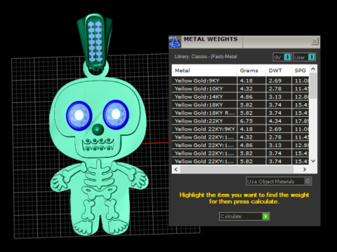Select the Yellow Gold 22KY:9KY row
The width and height of the screenshot is (337, 252).
240,129
